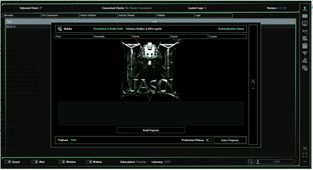Click the currency exchange coins icon

(305, 68)
